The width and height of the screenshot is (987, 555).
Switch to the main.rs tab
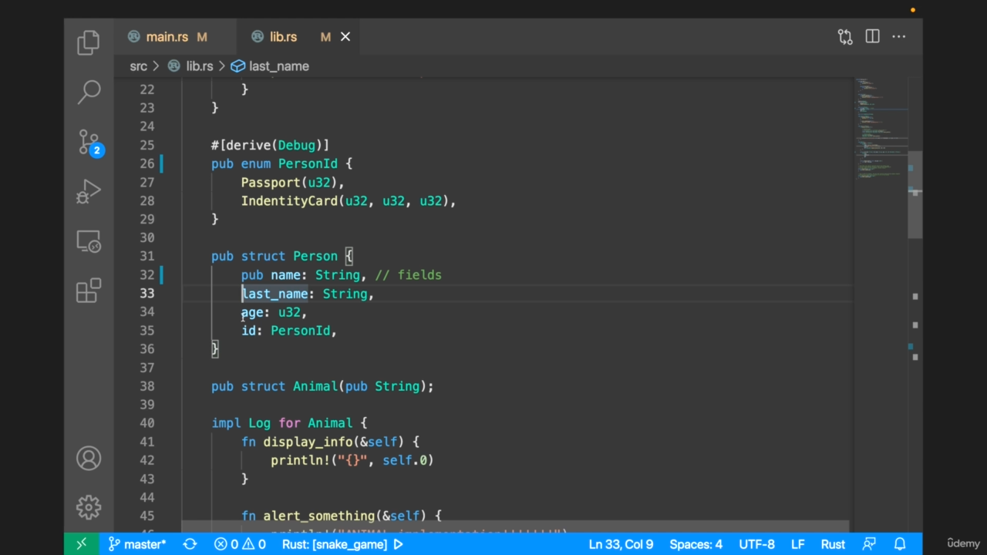167,37
